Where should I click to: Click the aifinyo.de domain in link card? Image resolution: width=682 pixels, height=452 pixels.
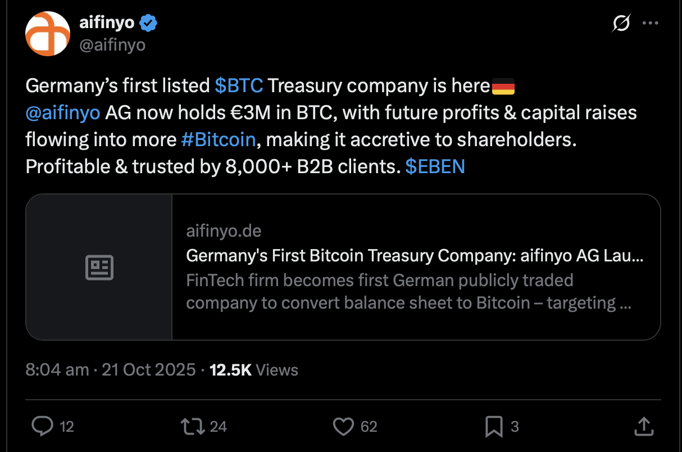click(x=224, y=231)
